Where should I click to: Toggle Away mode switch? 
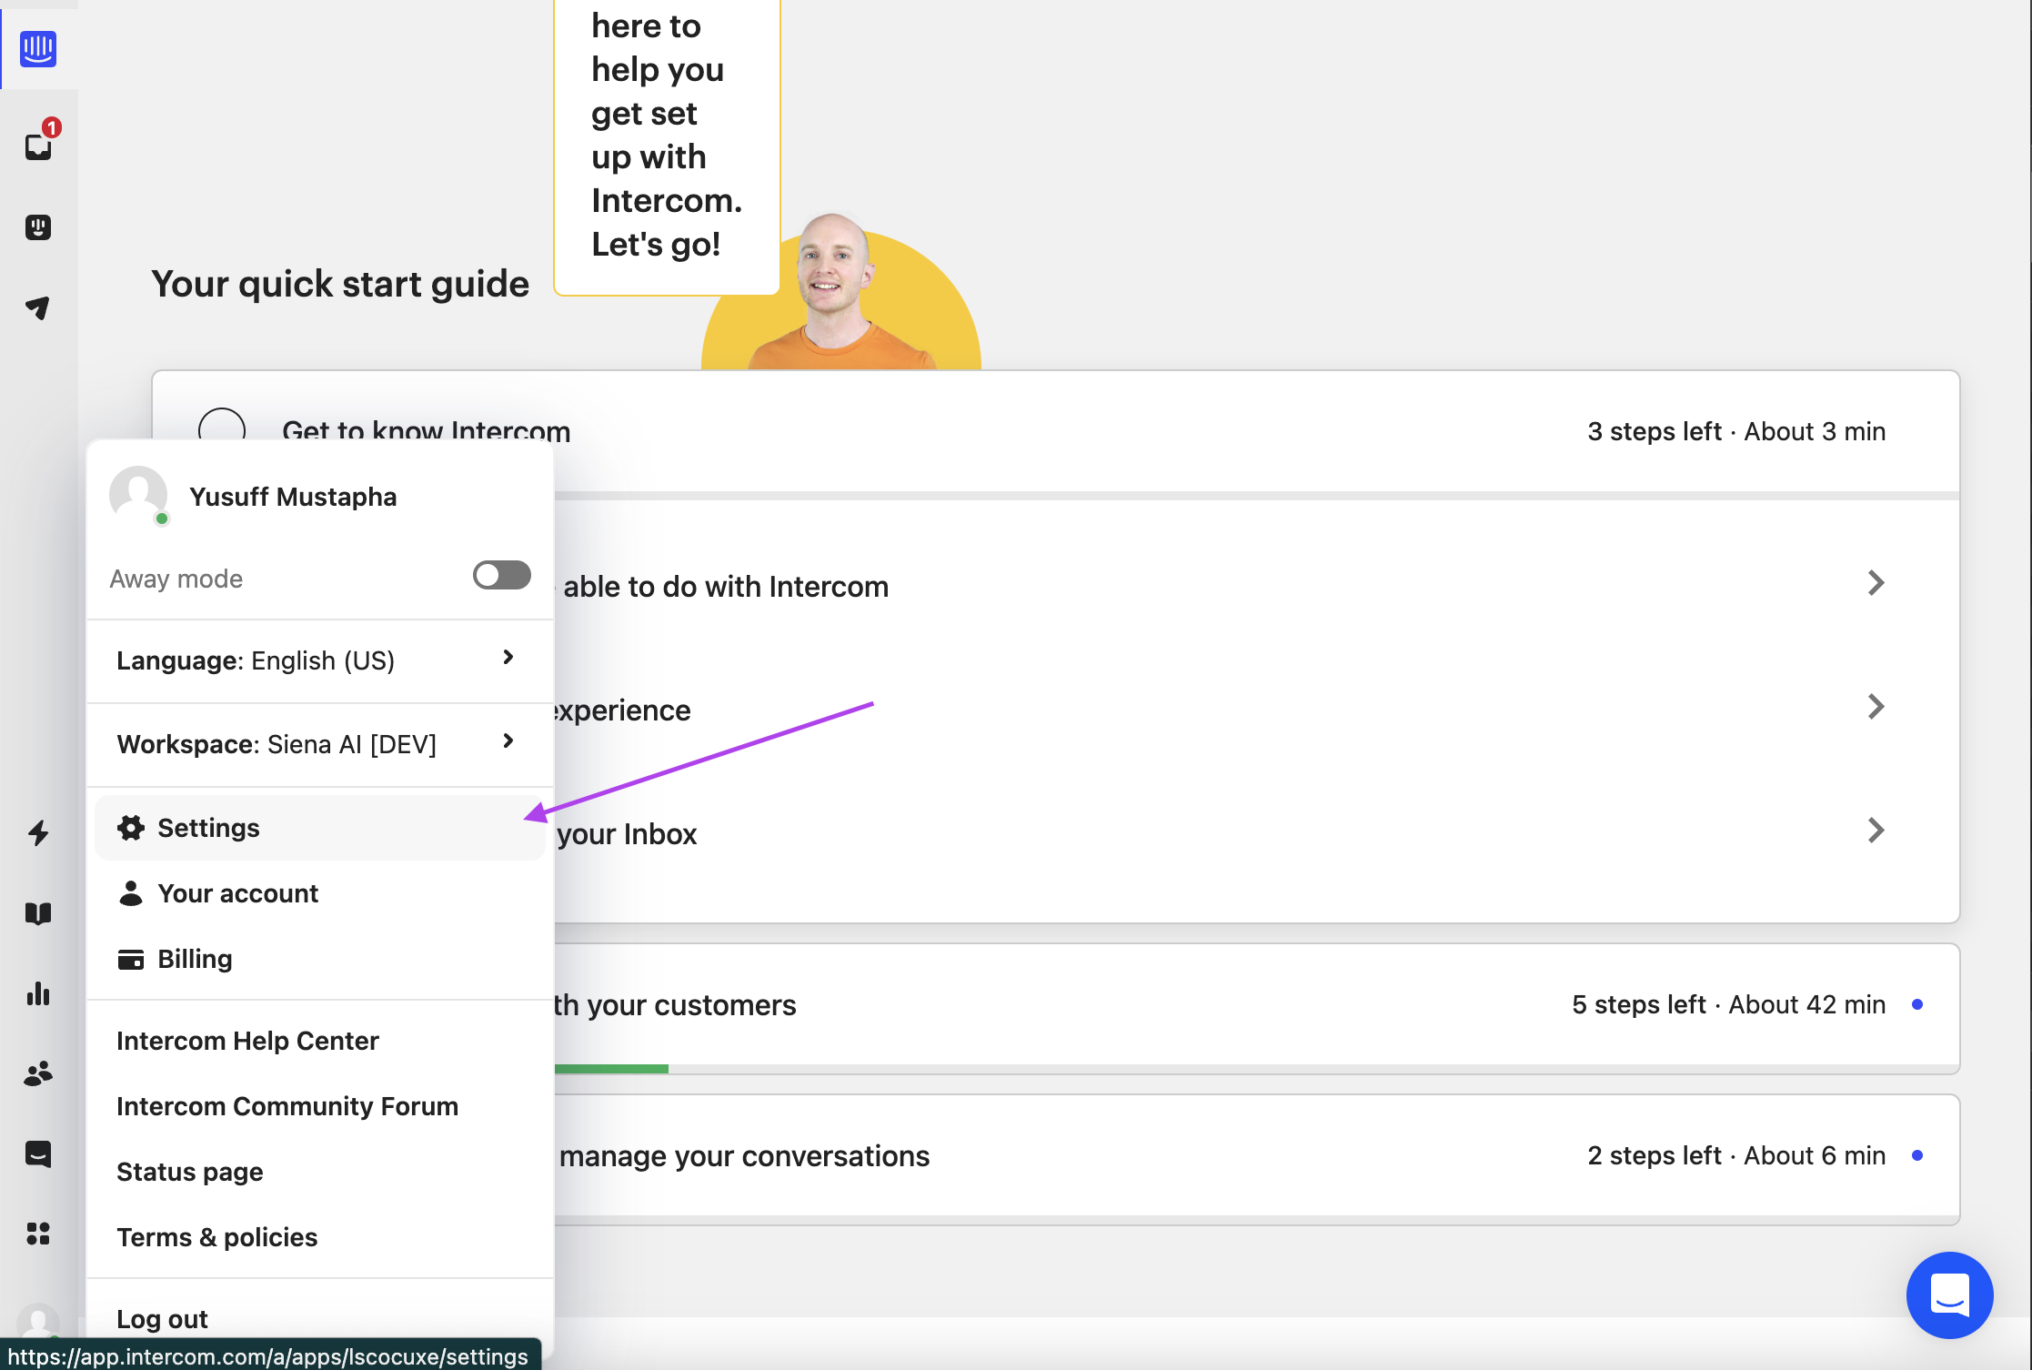(502, 575)
